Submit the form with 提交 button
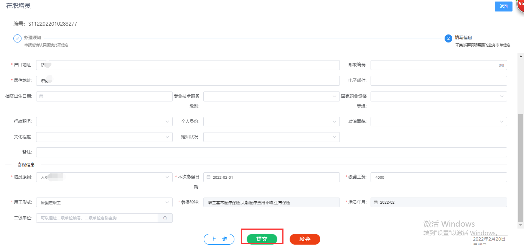This screenshot has width=524, height=245. coord(262,239)
